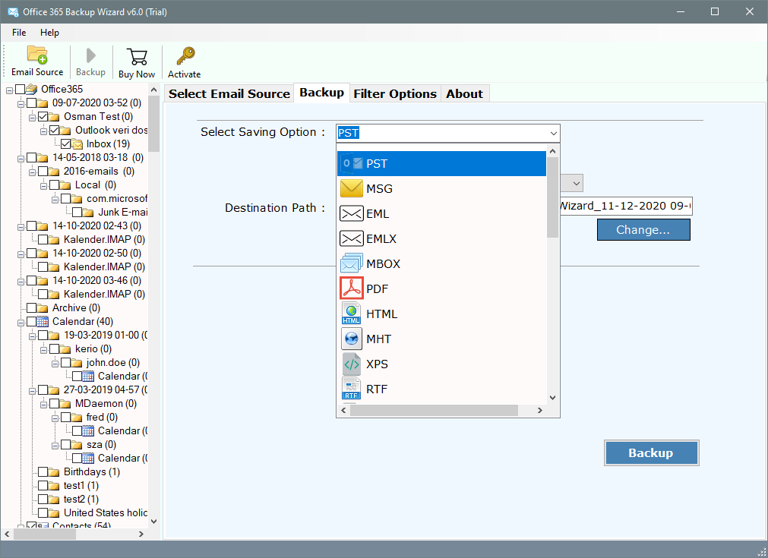Switch to the Filter Options tab

(x=395, y=93)
